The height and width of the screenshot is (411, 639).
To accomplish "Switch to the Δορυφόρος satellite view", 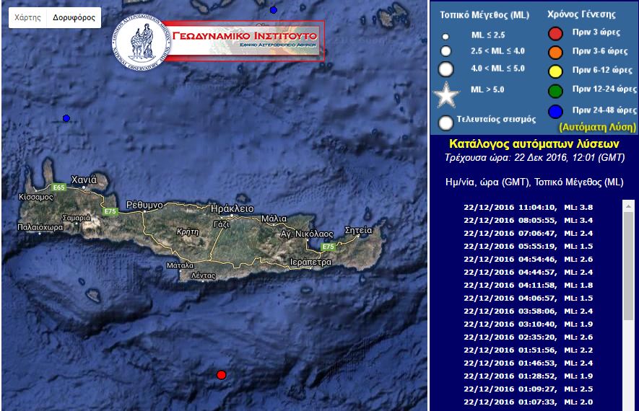I will pos(74,17).
